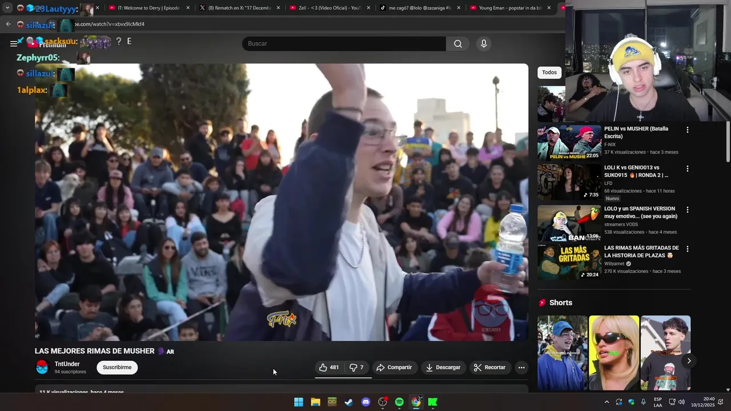731x411 pixels.
Task: Open Discord from taskbar
Action: pyautogui.click(x=366, y=402)
